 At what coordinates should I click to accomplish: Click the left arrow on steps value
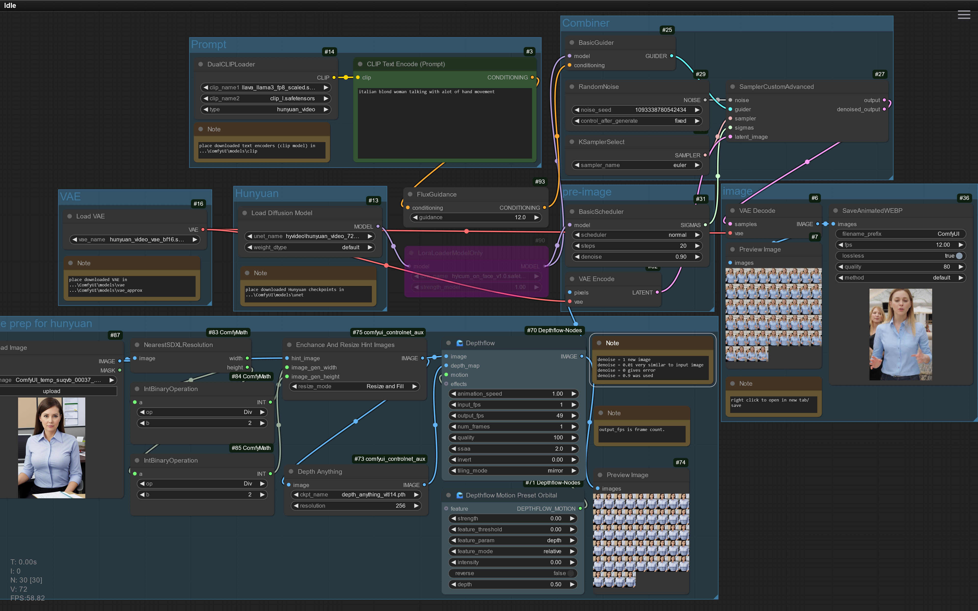point(577,246)
